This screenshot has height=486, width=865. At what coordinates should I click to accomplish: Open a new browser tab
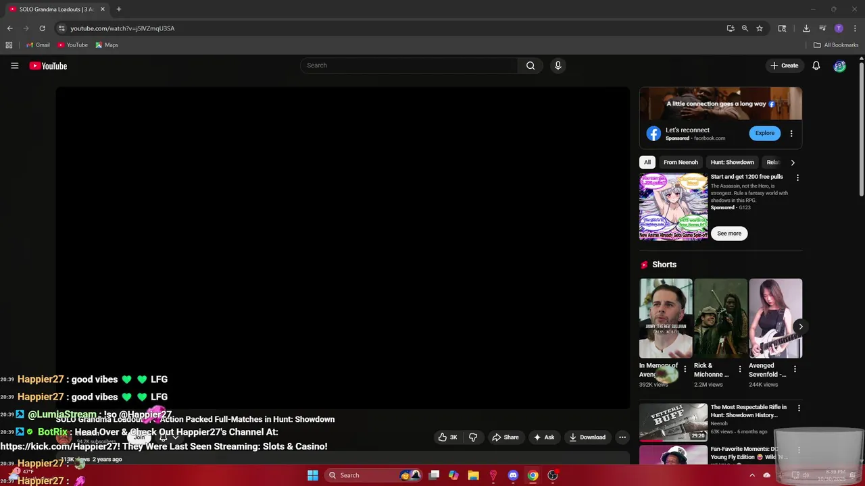(x=119, y=9)
